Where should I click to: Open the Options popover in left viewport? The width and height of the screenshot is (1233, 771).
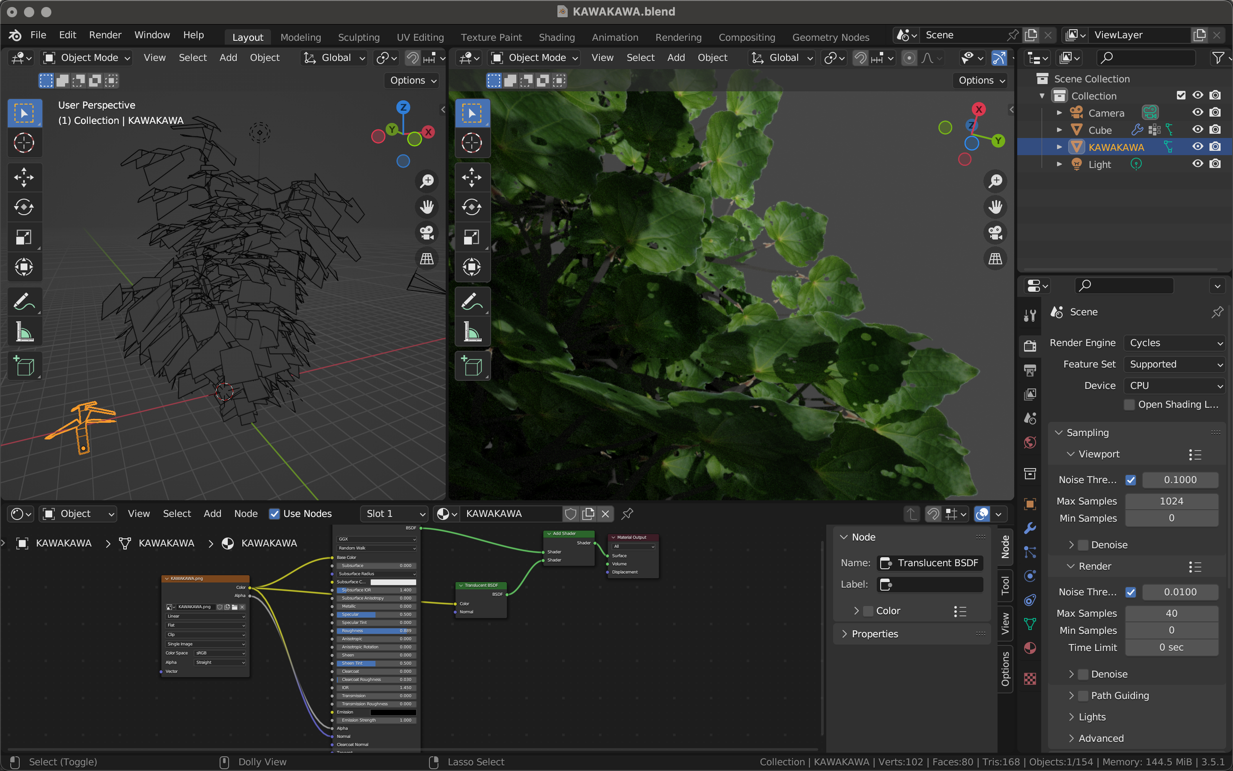click(x=412, y=80)
